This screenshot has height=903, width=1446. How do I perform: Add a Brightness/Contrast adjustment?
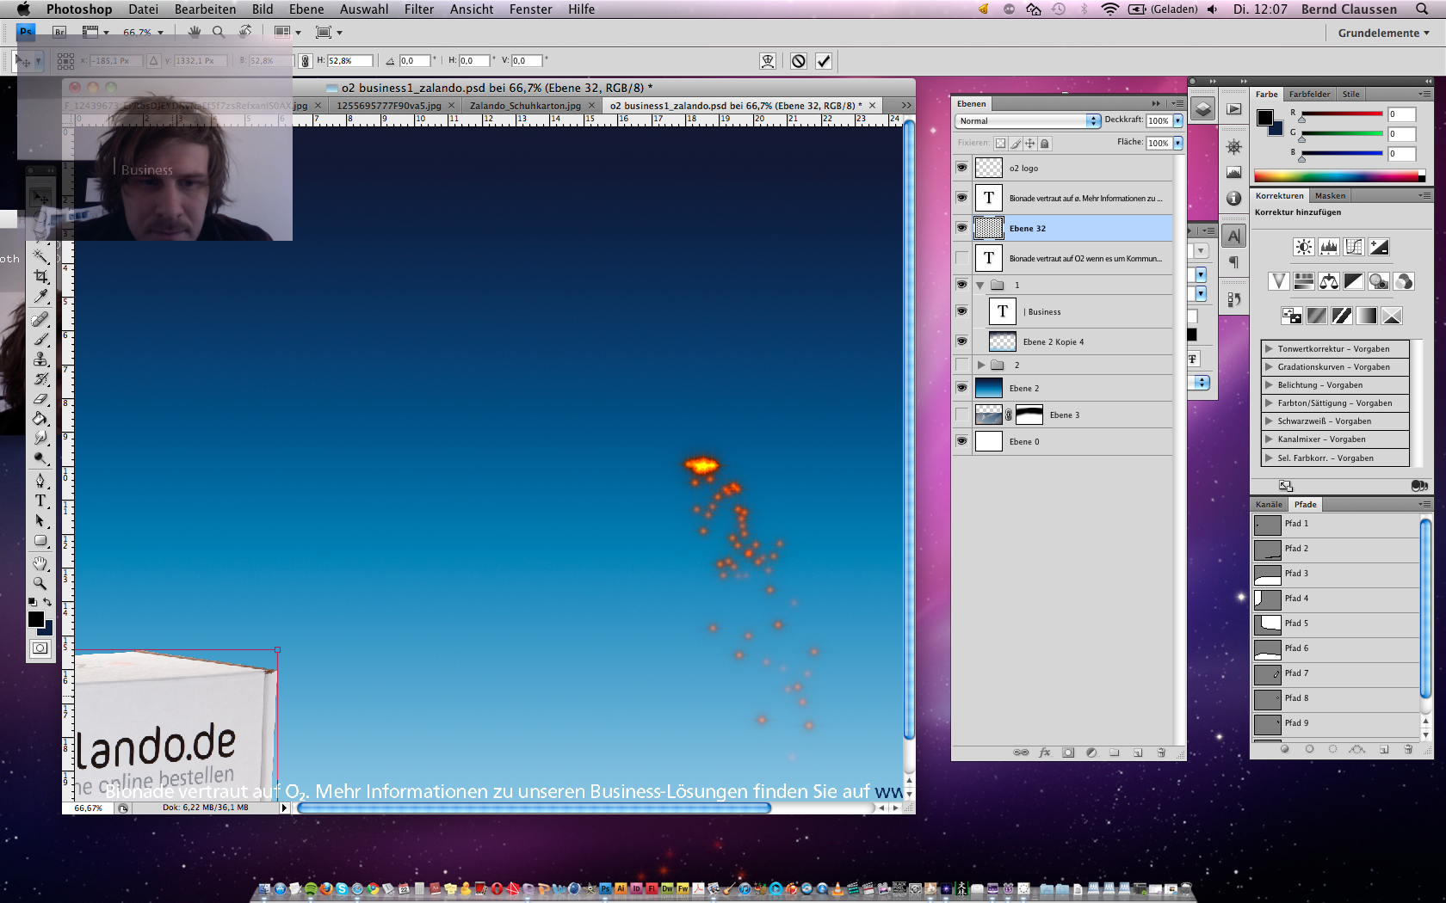pos(1303,248)
